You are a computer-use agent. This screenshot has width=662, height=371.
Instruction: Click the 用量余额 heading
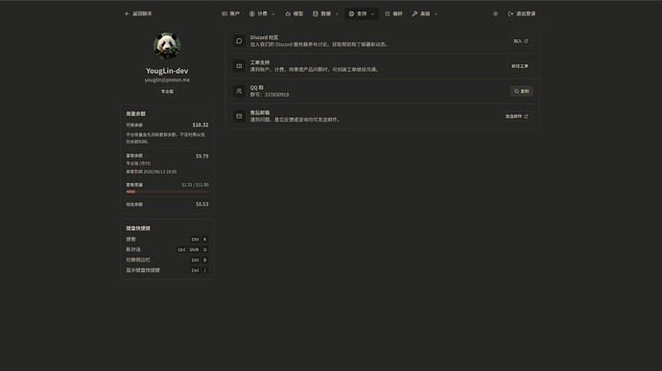pos(135,114)
